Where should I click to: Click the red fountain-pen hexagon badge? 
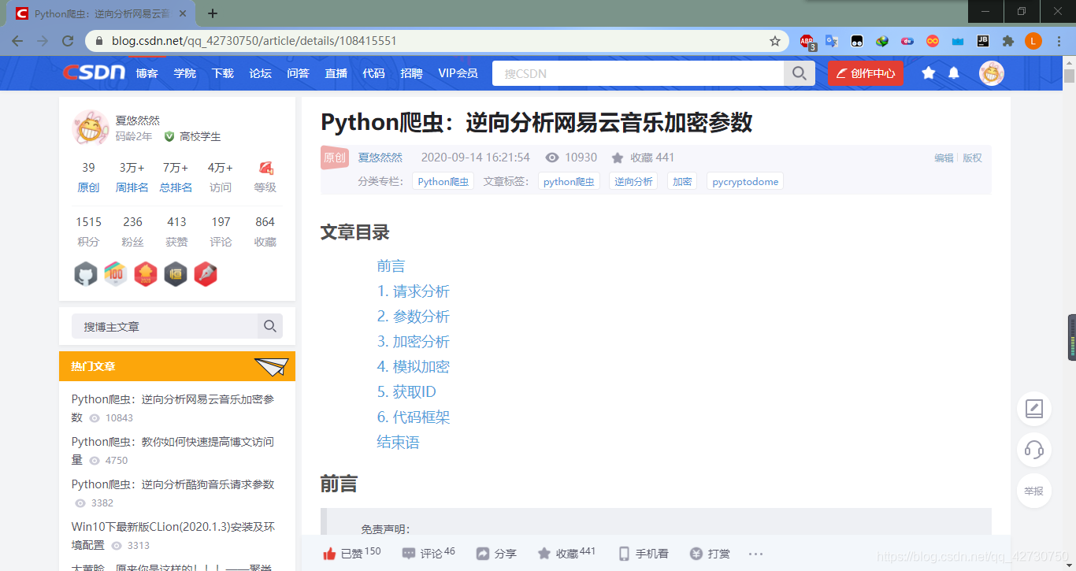pyautogui.click(x=206, y=274)
